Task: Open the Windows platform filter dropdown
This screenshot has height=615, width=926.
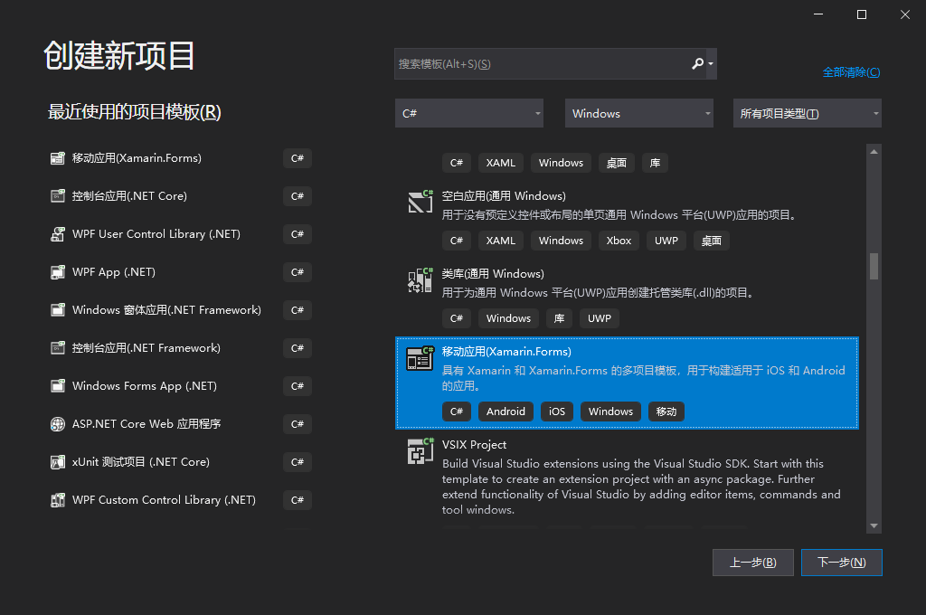Action: [639, 113]
